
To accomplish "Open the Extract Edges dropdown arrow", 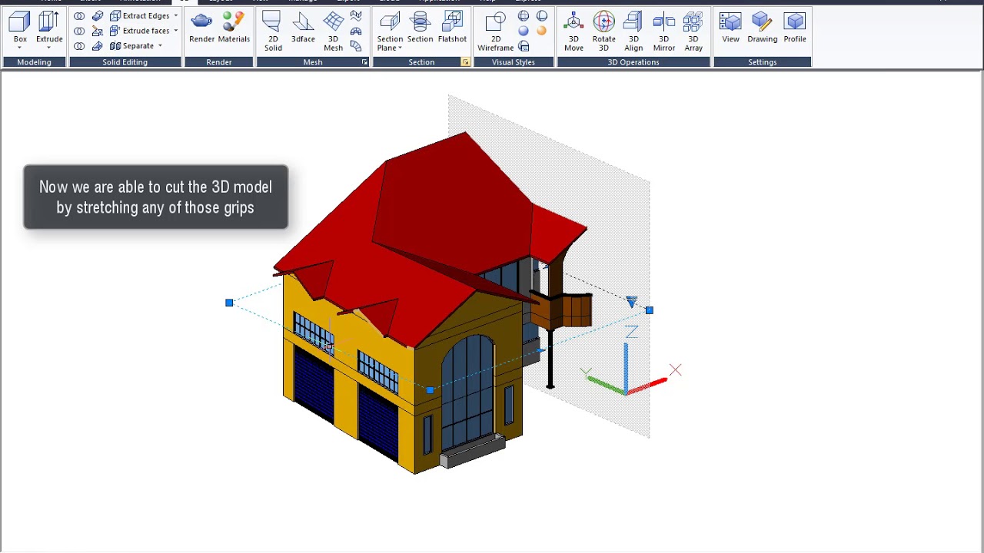I will click(175, 16).
